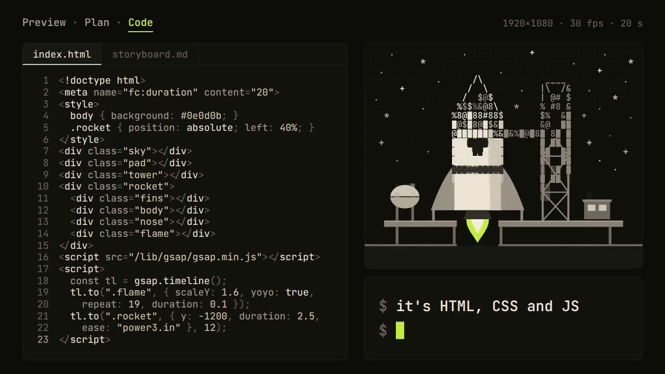Screen dimensions: 665x374
Task: Click the "const tl = gsap.timeline();" line
Action: pos(149,281)
